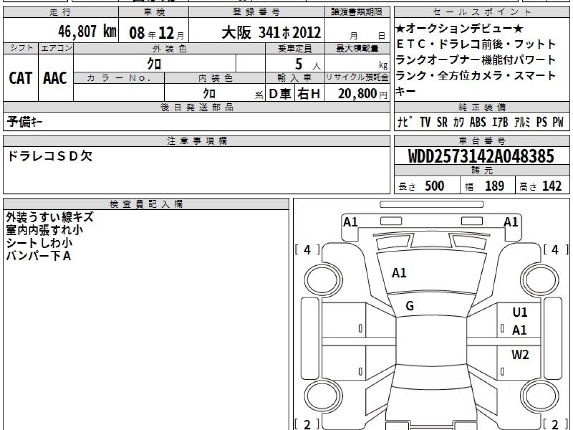Click the mileage value 46,807 km
The width and height of the screenshot is (573, 430).
[87, 32]
